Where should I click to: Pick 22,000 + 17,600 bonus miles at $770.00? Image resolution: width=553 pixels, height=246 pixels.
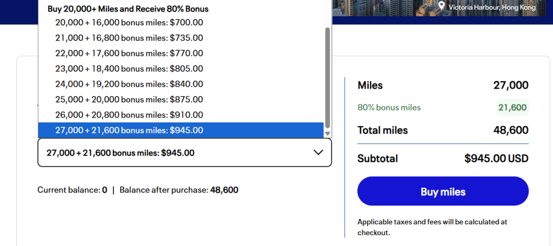pos(129,53)
